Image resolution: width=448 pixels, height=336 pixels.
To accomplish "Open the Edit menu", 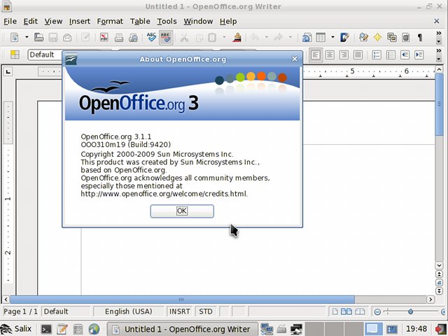I will 31,21.
